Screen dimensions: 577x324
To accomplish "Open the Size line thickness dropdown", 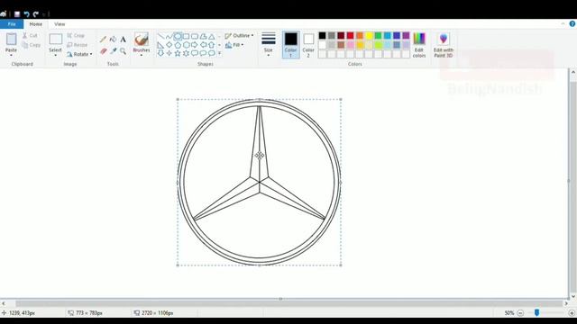I will [269, 45].
